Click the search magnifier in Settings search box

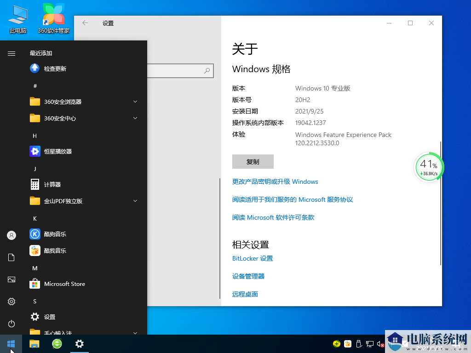(207, 70)
